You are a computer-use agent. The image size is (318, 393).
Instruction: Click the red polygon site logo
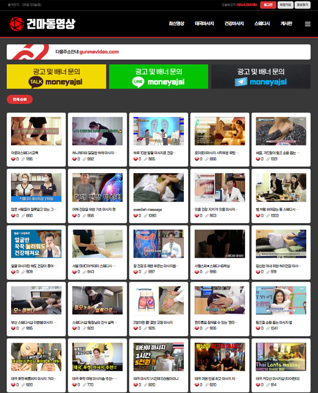16,24
